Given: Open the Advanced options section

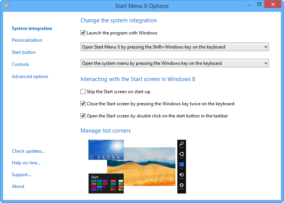Looking at the screenshot, I should 30,77.
